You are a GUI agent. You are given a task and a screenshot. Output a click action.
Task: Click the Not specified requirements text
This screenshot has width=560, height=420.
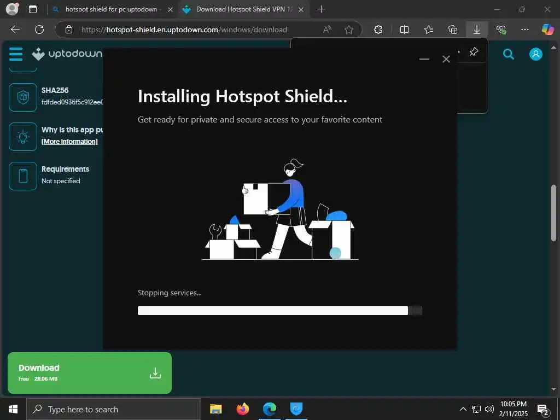click(61, 180)
